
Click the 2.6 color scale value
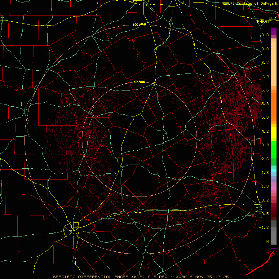265,159
